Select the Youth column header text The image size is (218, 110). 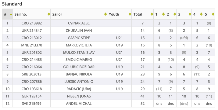point(114,14)
